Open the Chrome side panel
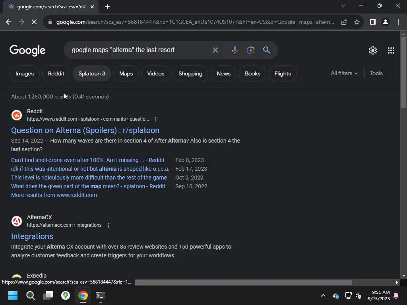The width and height of the screenshot is (407, 305). pyautogui.click(x=373, y=22)
